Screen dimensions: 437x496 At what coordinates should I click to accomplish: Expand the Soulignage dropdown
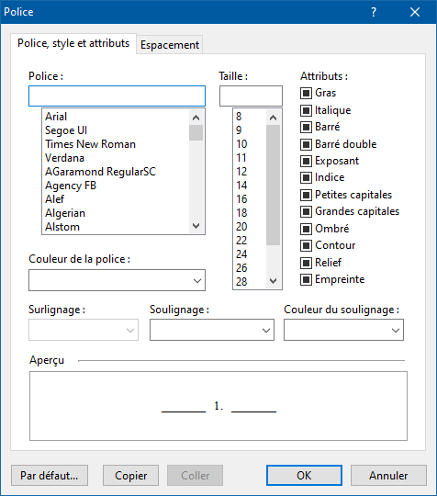(212, 330)
